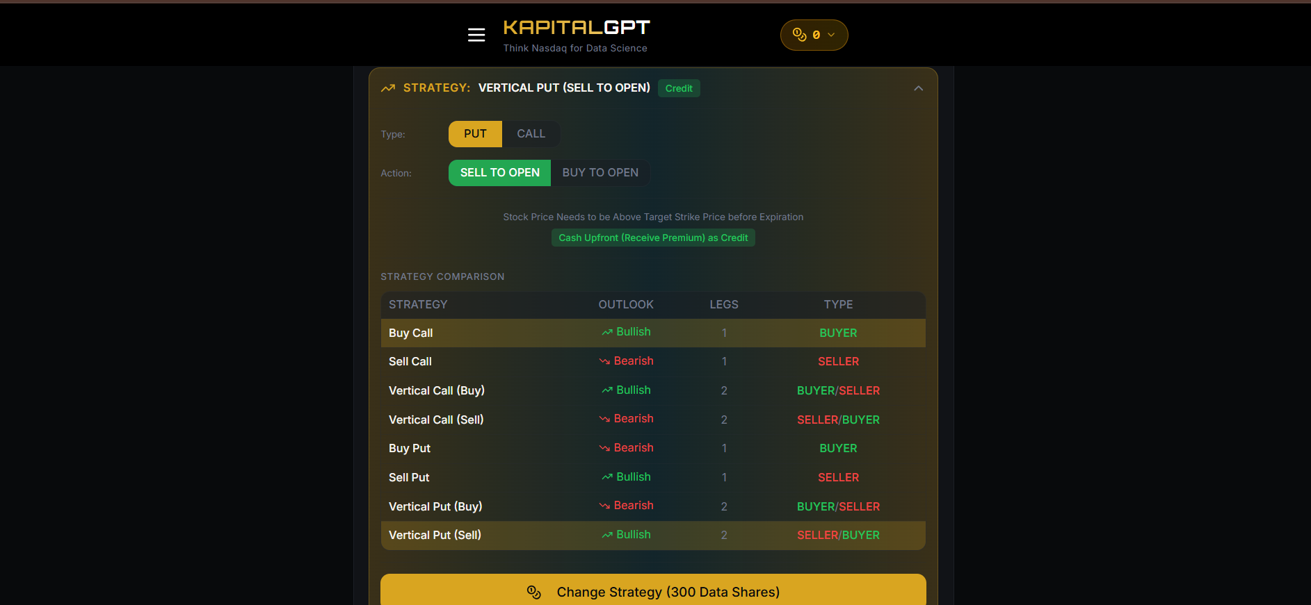This screenshot has width=1311, height=605.
Task: Switch action to BUY TO OPEN
Action: coord(600,173)
